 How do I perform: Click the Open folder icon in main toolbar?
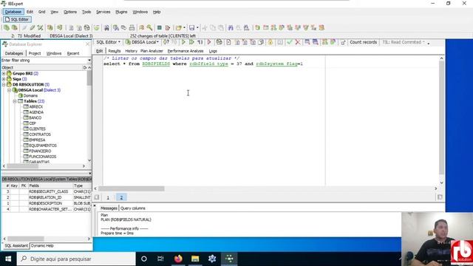click(179, 28)
